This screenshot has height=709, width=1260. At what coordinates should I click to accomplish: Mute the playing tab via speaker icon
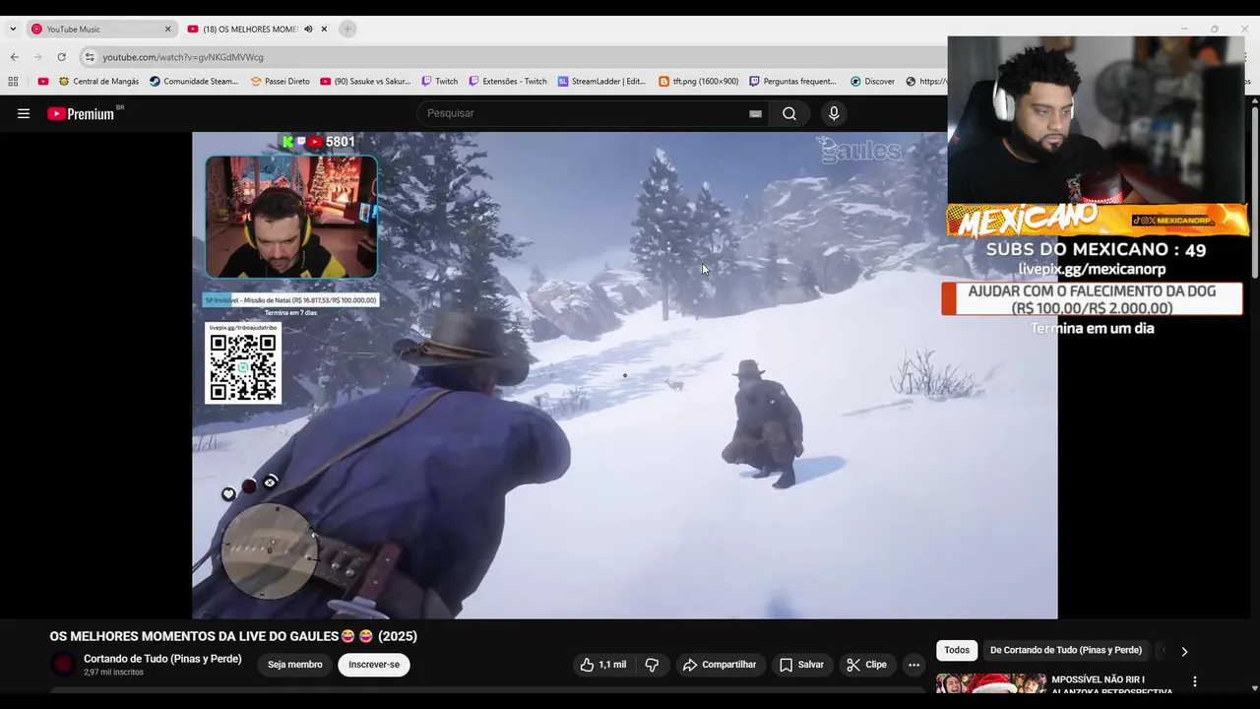click(x=308, y=29)
